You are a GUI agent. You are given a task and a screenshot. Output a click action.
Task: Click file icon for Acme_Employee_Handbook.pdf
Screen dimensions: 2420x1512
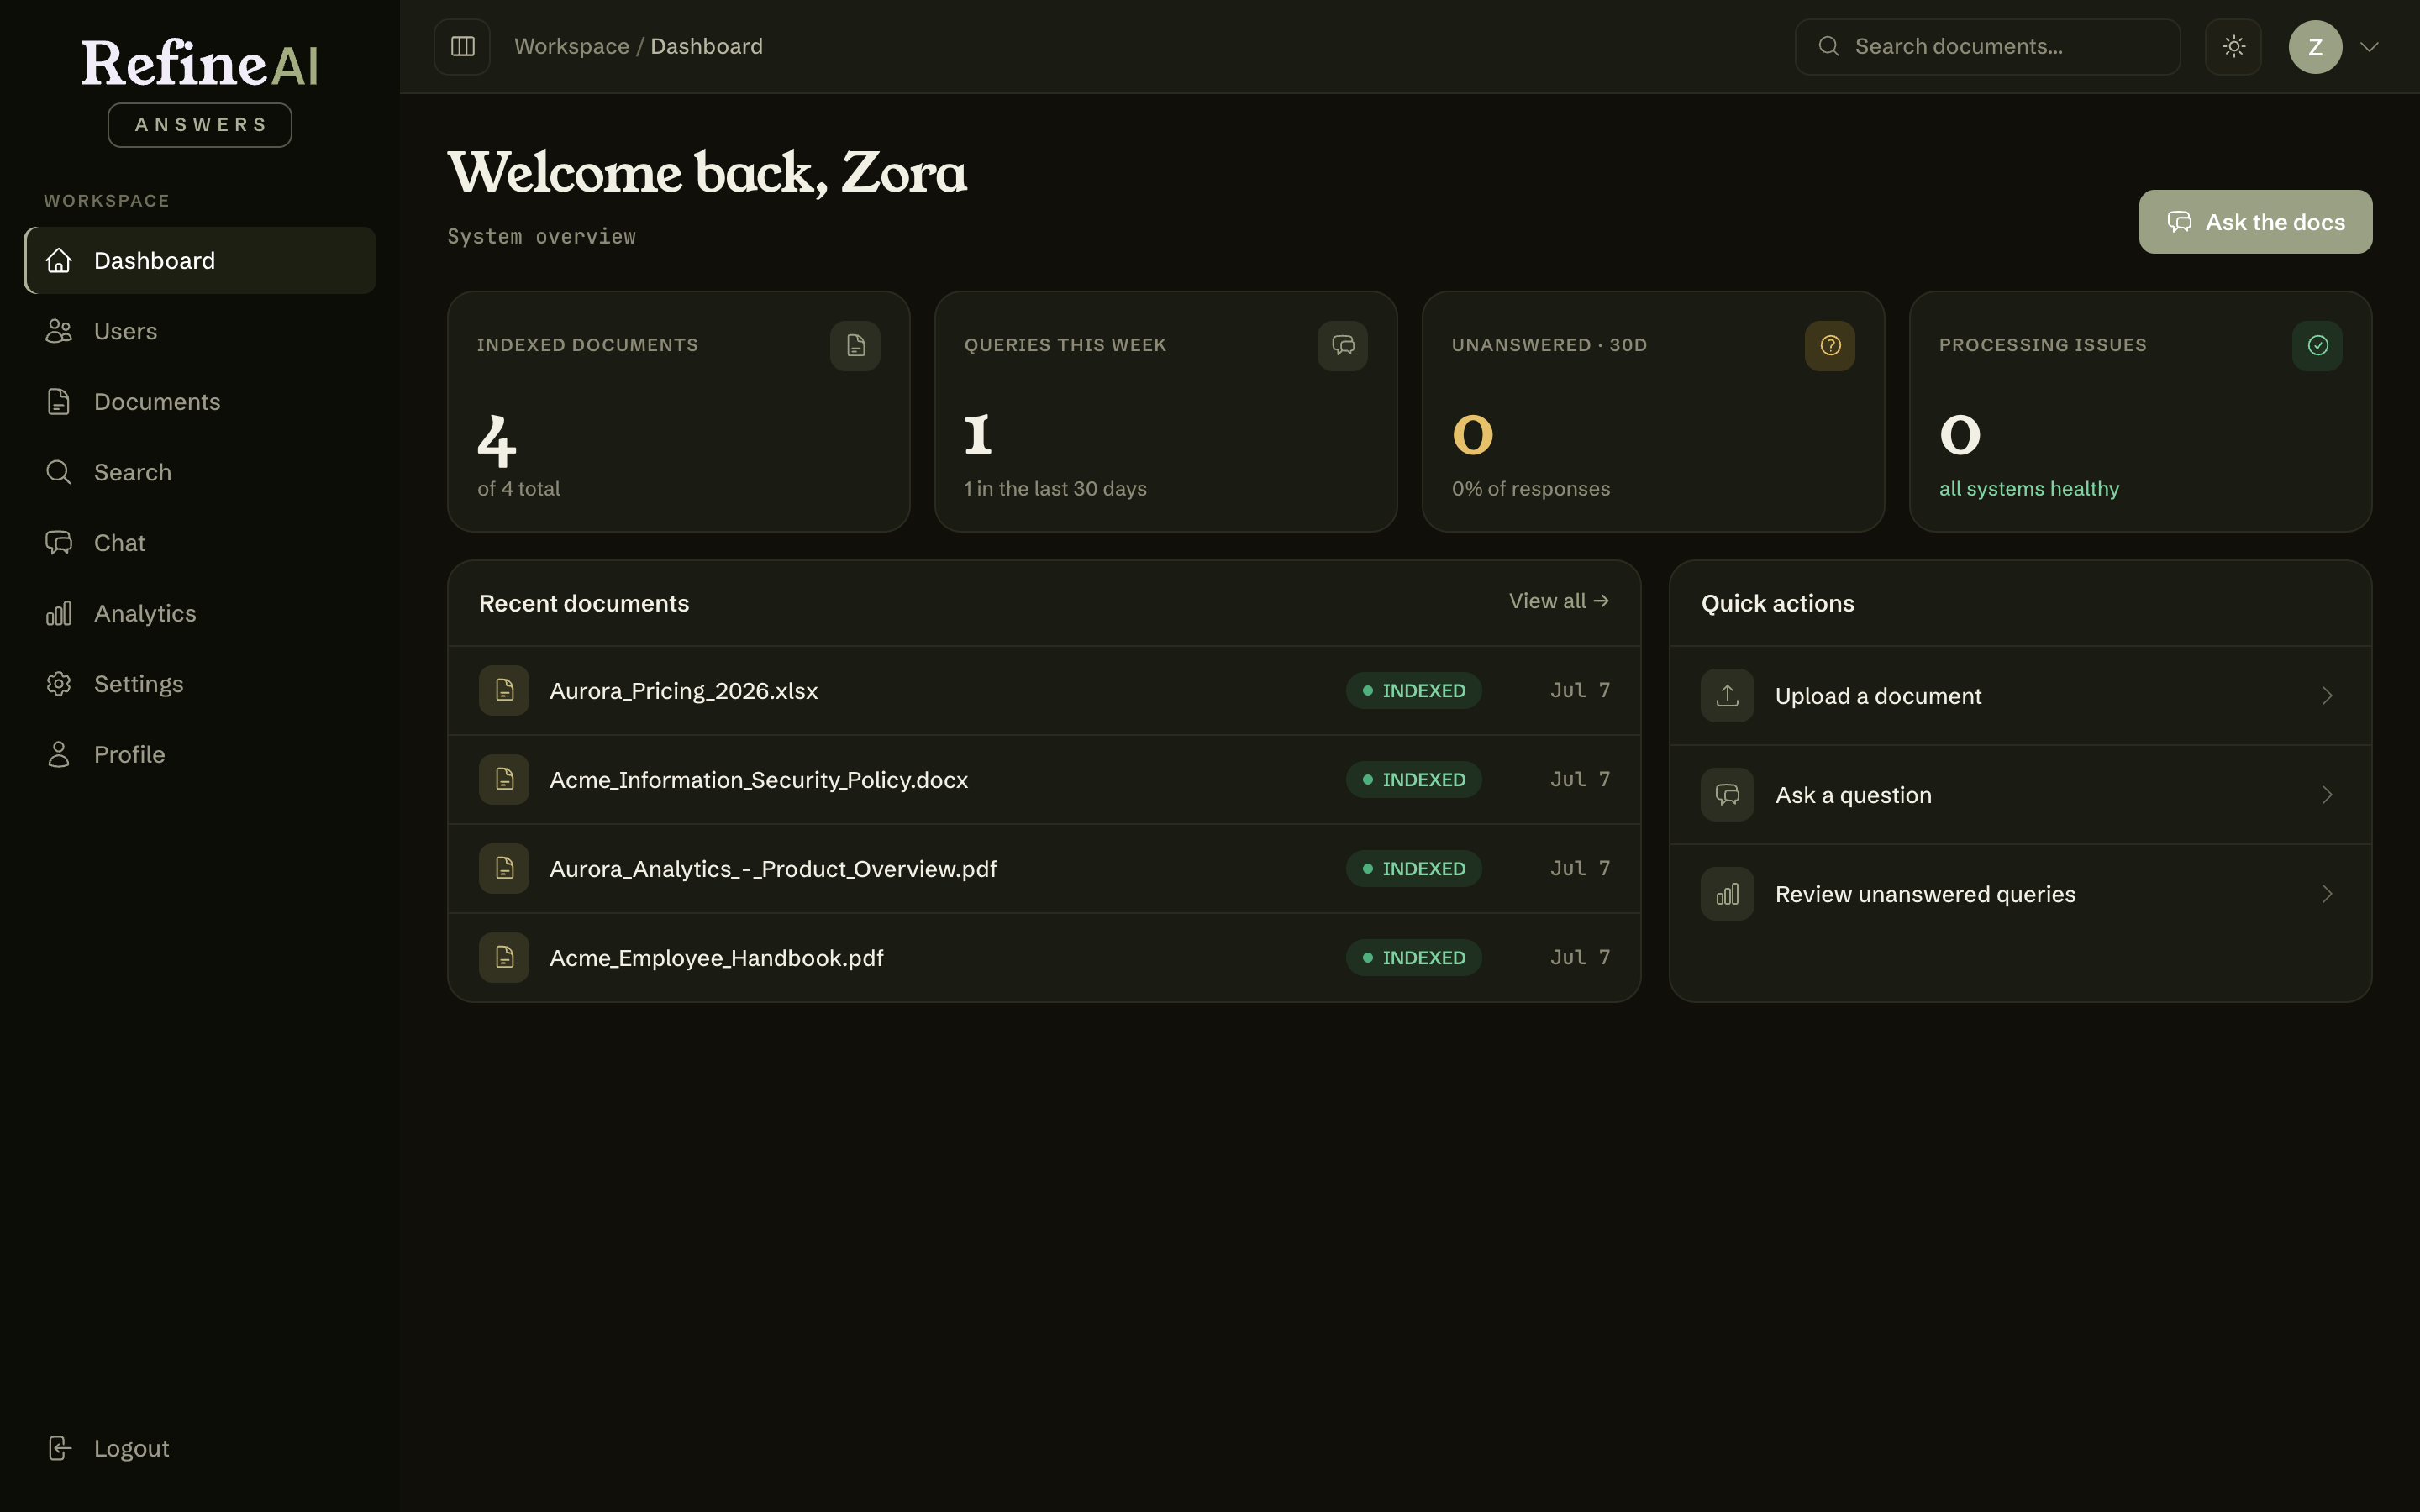(504, 958)
